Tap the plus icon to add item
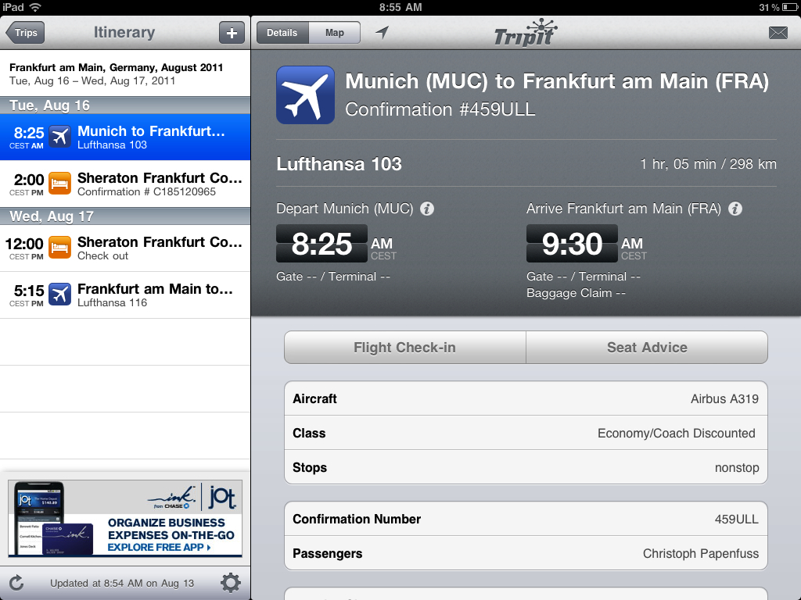The width and height of the screenshot is (801, 600). pyautogui.click(x=231, y=33)
